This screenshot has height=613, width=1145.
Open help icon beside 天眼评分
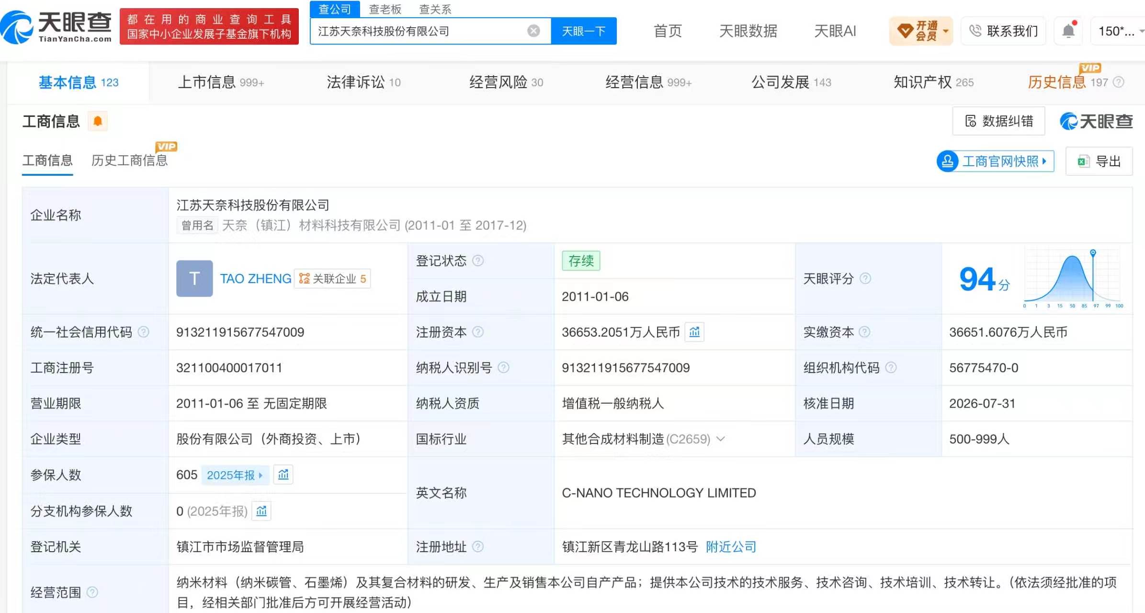(x=865, y=279)
